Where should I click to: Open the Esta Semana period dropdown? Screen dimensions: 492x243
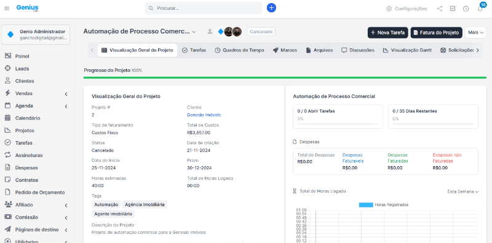(x=463, y=191)
